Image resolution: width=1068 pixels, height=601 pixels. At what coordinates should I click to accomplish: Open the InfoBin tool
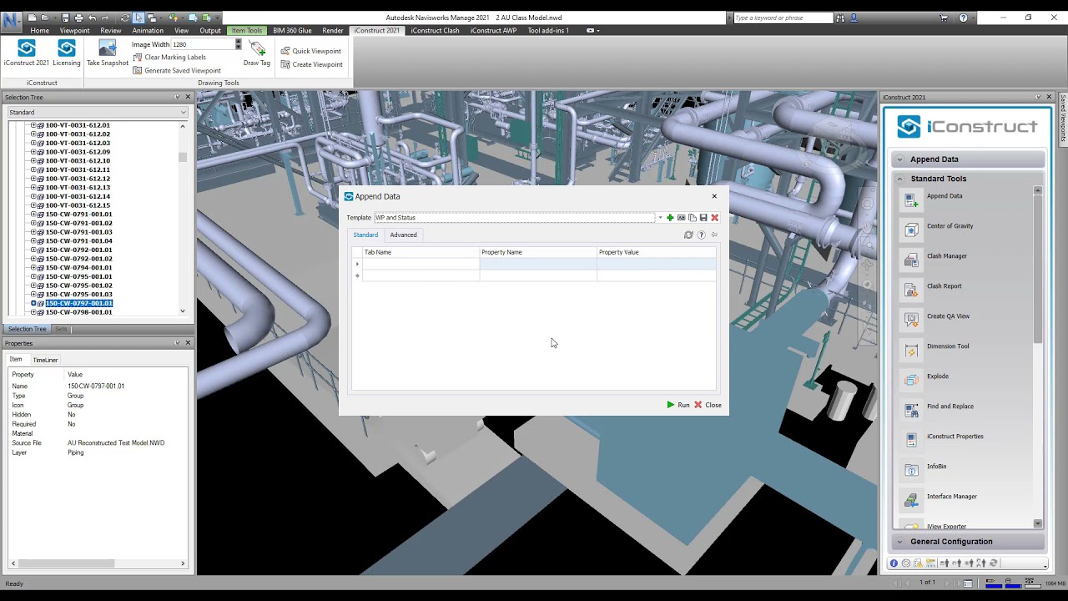(x=936, y=467)
